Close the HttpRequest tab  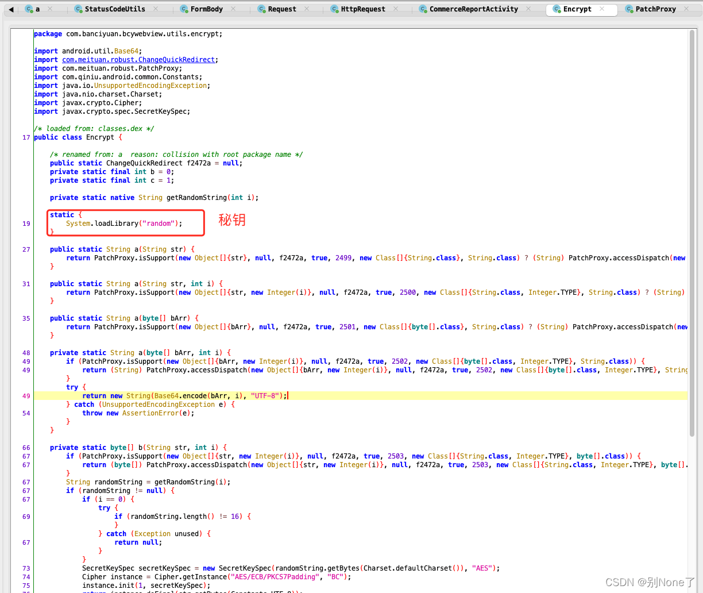coord(396,9)
